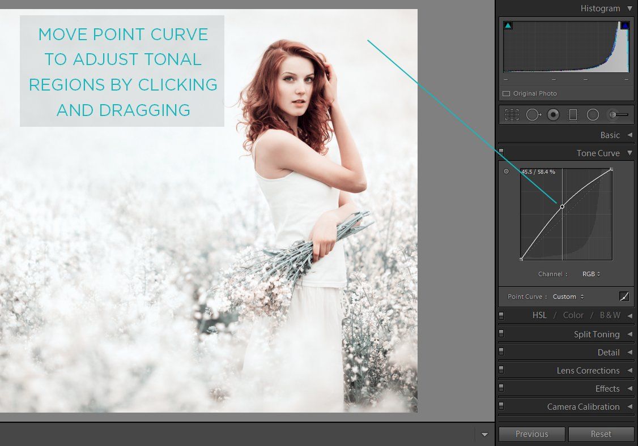638x446 pixels.
Task: Select the Radial Filter tool
Action: pos(593,115)
